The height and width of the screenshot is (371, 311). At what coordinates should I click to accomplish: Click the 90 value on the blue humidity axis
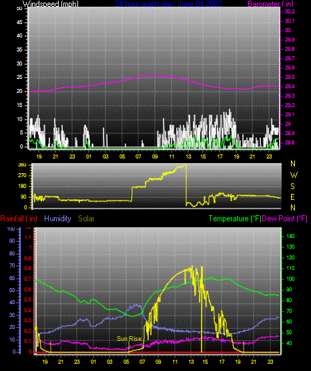click(x=12, y=241)
